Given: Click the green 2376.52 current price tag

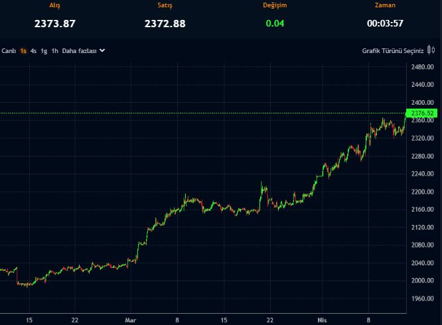Looking at the screenshot, I should pyautogui.click(x=422, y=113).
